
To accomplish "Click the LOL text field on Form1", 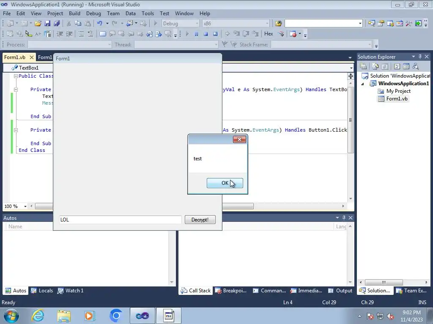I will (120, 219).
